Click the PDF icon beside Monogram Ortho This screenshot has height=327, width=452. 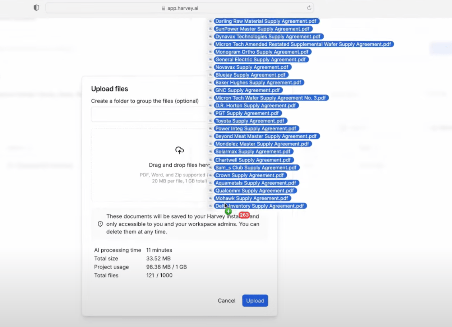(211, 52)
